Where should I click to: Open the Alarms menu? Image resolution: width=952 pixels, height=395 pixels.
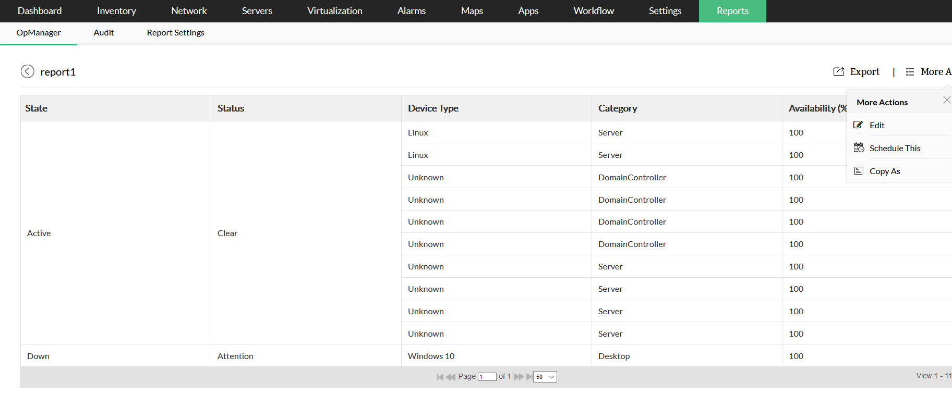point(411,11)
